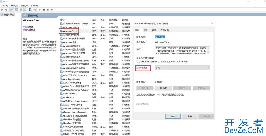Open the 查看(V) menu
266x136 pixels.
[24, 6]
